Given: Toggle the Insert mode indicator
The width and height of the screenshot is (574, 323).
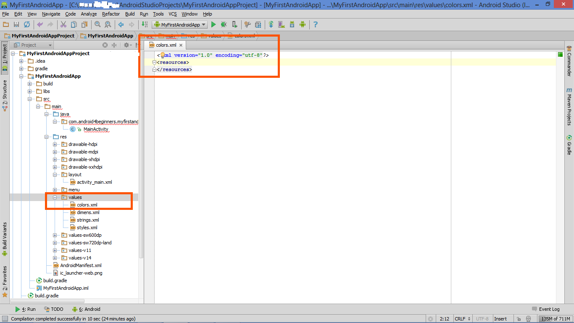Looking at the screenshot, I should [500, 319].
